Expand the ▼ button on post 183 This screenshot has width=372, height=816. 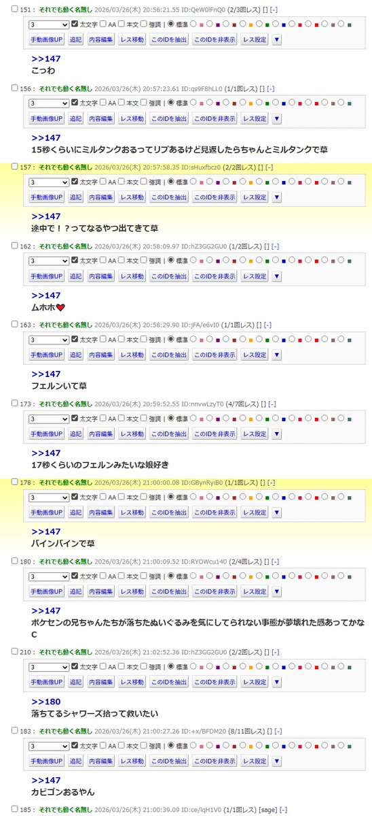[x=276, y=761]
